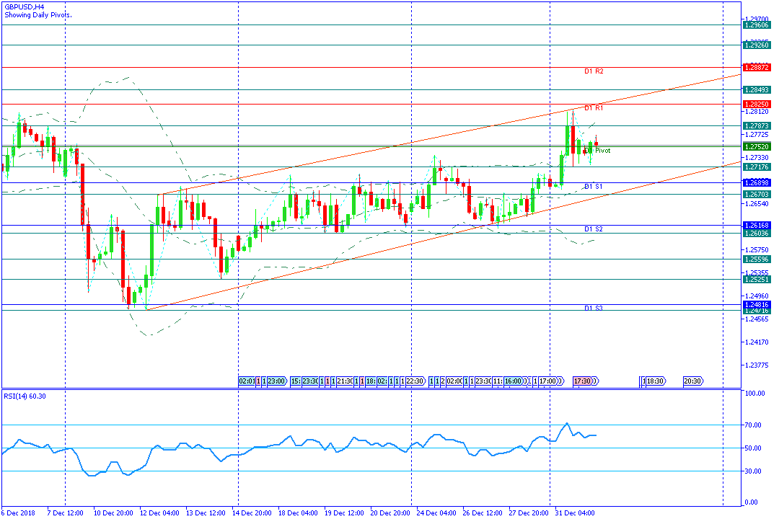Image resolution: width=779 pixels, height=519 pixels.
Task: Select the 22:30 event marker
Action: click(415, 381)
